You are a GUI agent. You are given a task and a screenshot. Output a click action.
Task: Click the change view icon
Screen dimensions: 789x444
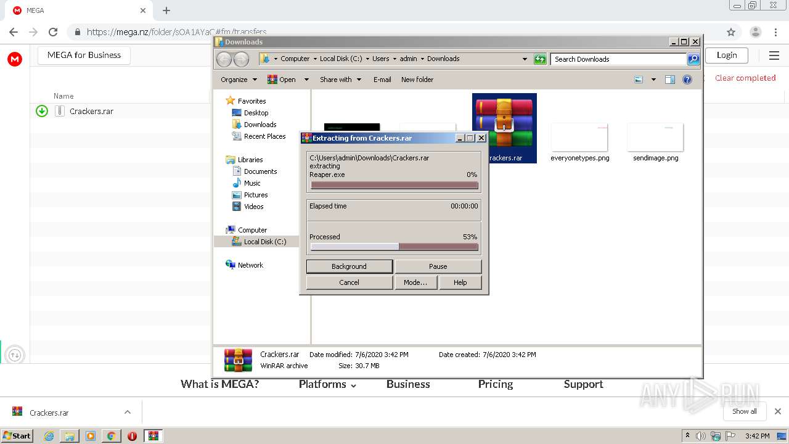(x=639, y=80)
